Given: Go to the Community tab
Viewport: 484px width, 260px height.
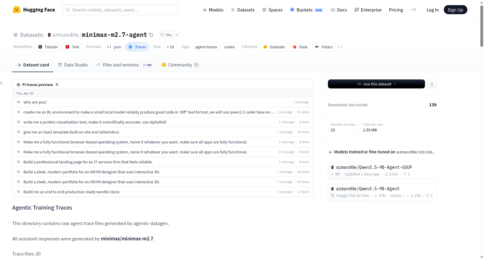Looking at the screenshot, I should [x=180, y=65].
